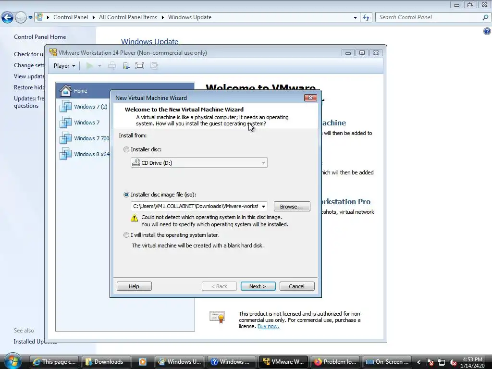Cancel the New Virtual Machine Wizard
This screenshot has width=492, height=369.
click(x=297, y=286)
